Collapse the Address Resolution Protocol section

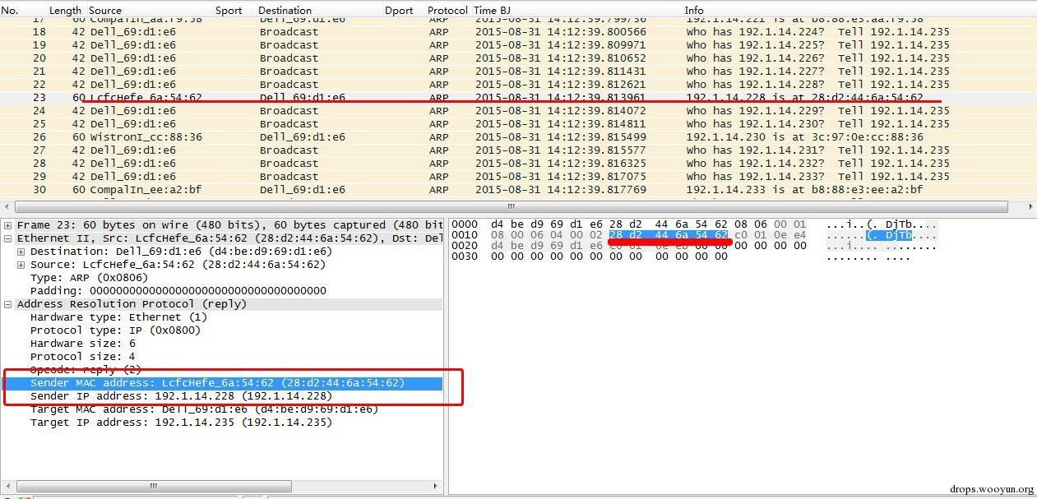click(x=8, y=304)
